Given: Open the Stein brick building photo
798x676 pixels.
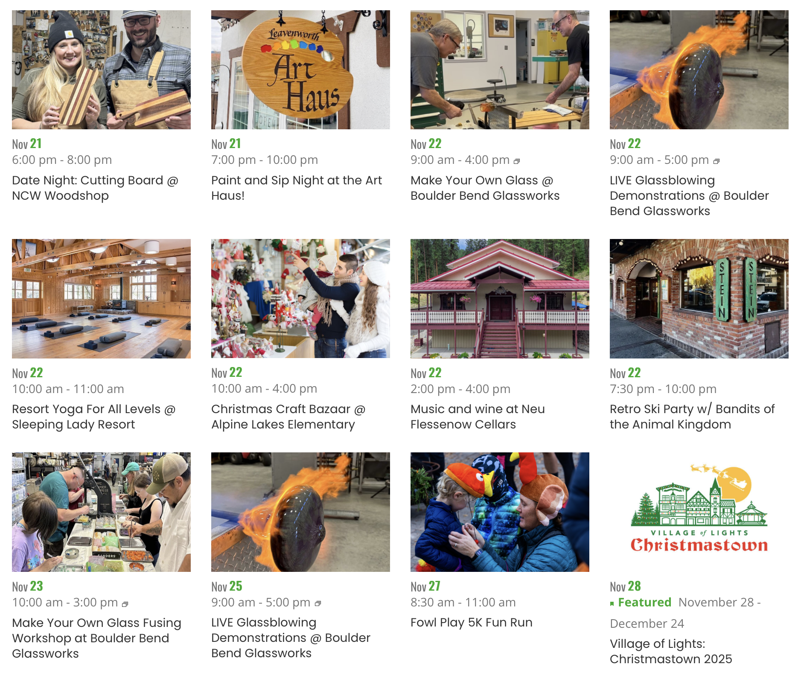Looking at the screenshot, I should point(699,299).
